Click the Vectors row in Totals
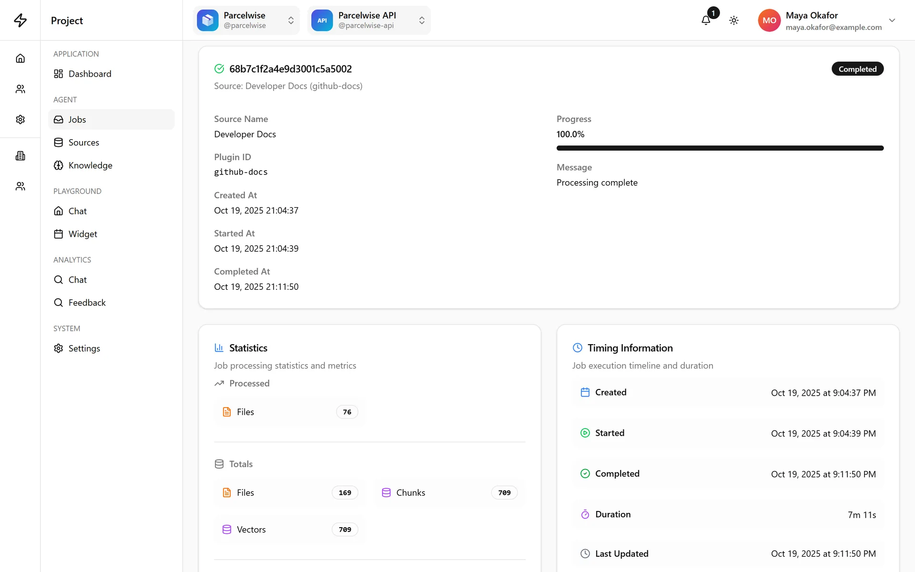The image size is (915, 572). [290, 530]
